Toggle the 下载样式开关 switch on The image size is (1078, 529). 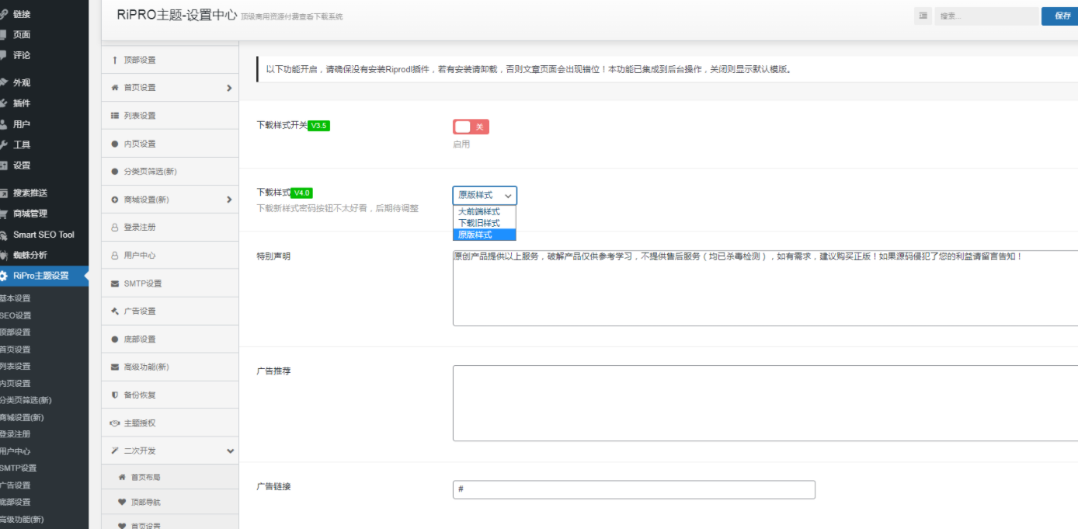pyautogui.click(x=471, y=127)
